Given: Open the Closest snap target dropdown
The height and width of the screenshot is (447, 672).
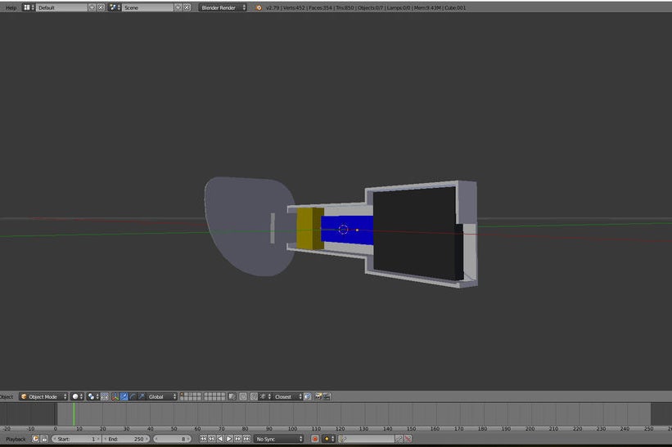Looking at the screenshot, I should pos(287,396).
